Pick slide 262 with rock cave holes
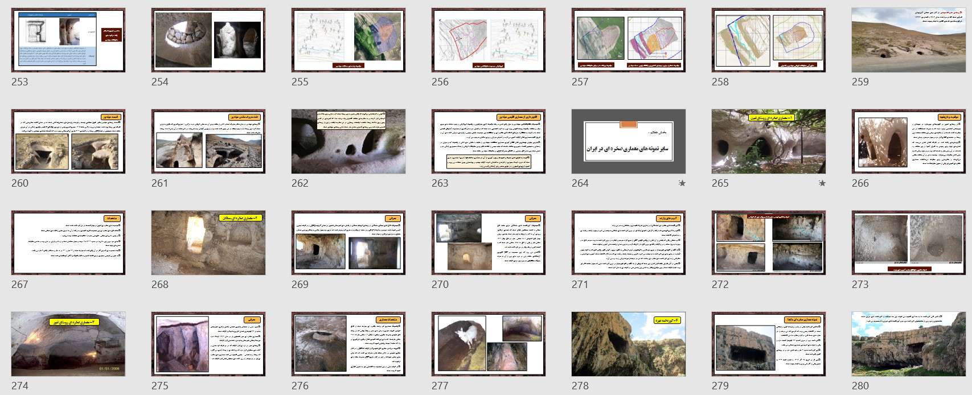The height and width of the screenshot is (395, 972). 348,142
